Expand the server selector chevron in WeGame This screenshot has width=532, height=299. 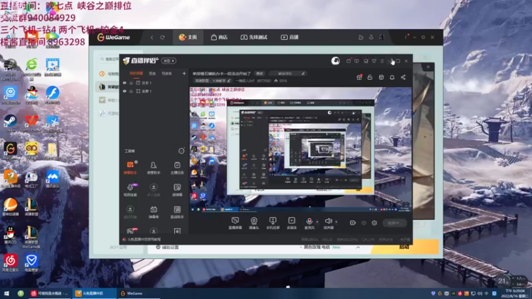358,247
